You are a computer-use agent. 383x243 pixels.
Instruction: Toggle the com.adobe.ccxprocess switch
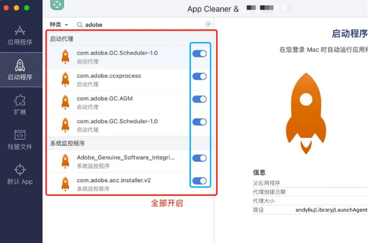pos(199,76)
